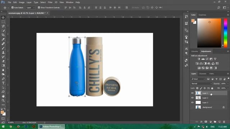Create a new group folder
Image resolution: width=230 pixels, height=129 pixels.
pos(215,122)
